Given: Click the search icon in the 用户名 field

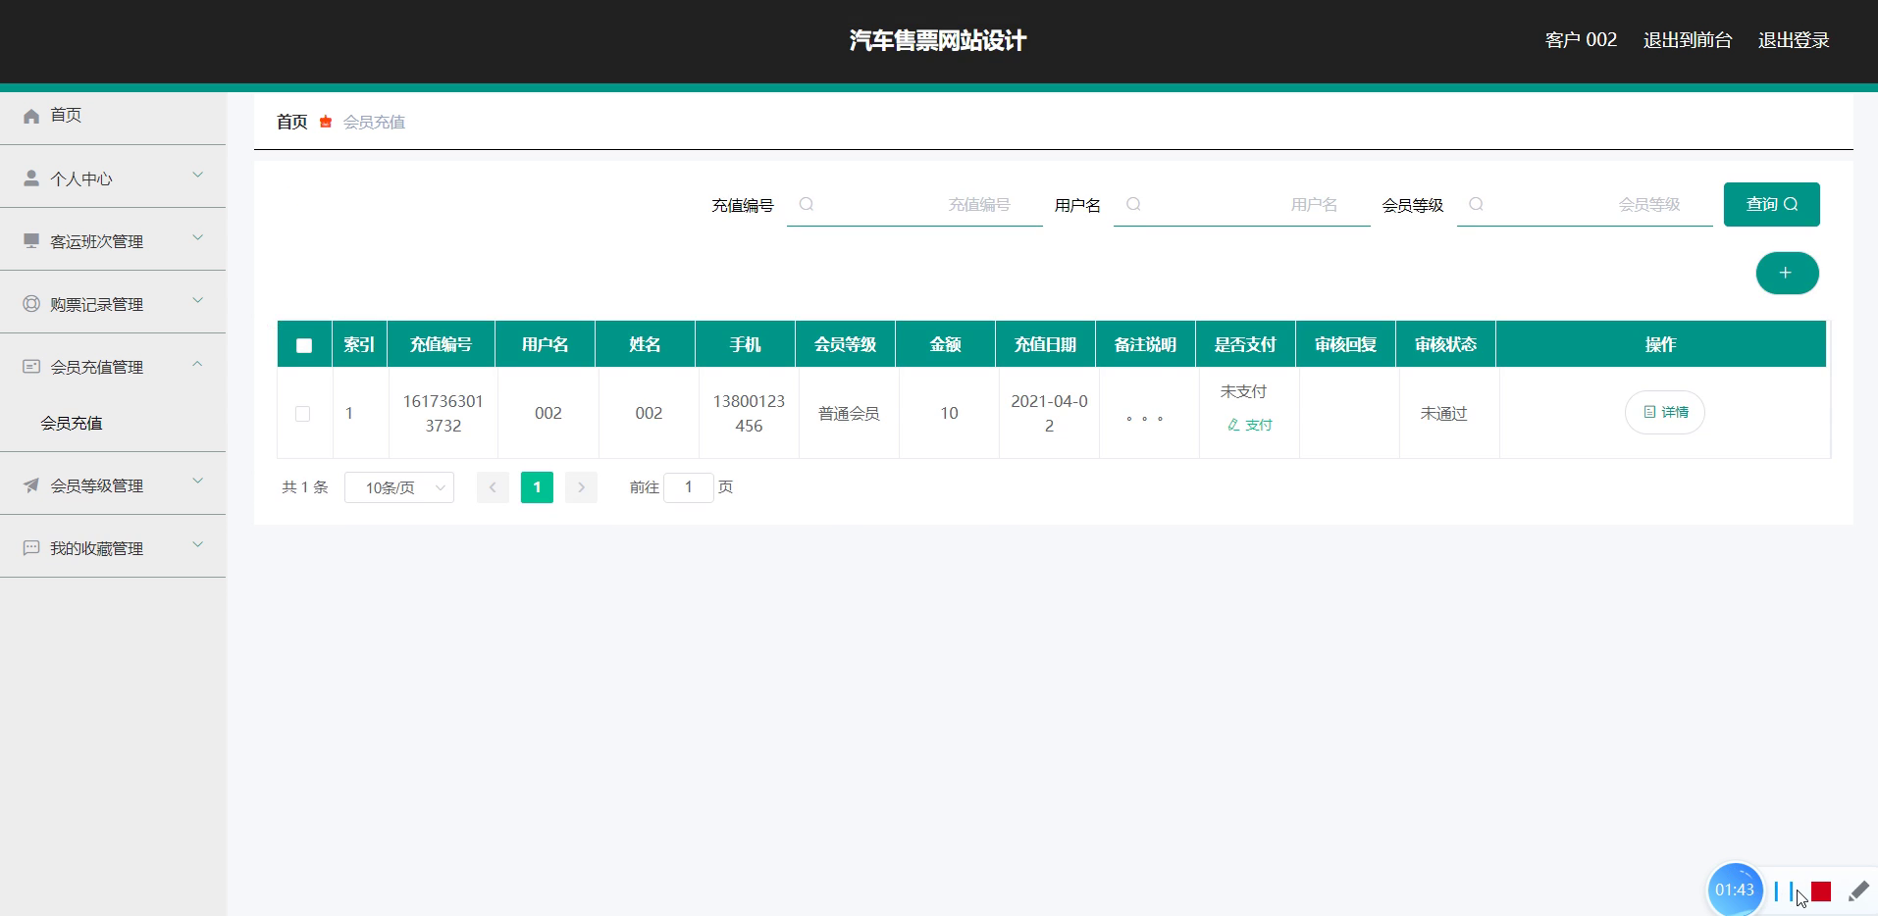Looking at the screenshot, I should [1133, 204].
